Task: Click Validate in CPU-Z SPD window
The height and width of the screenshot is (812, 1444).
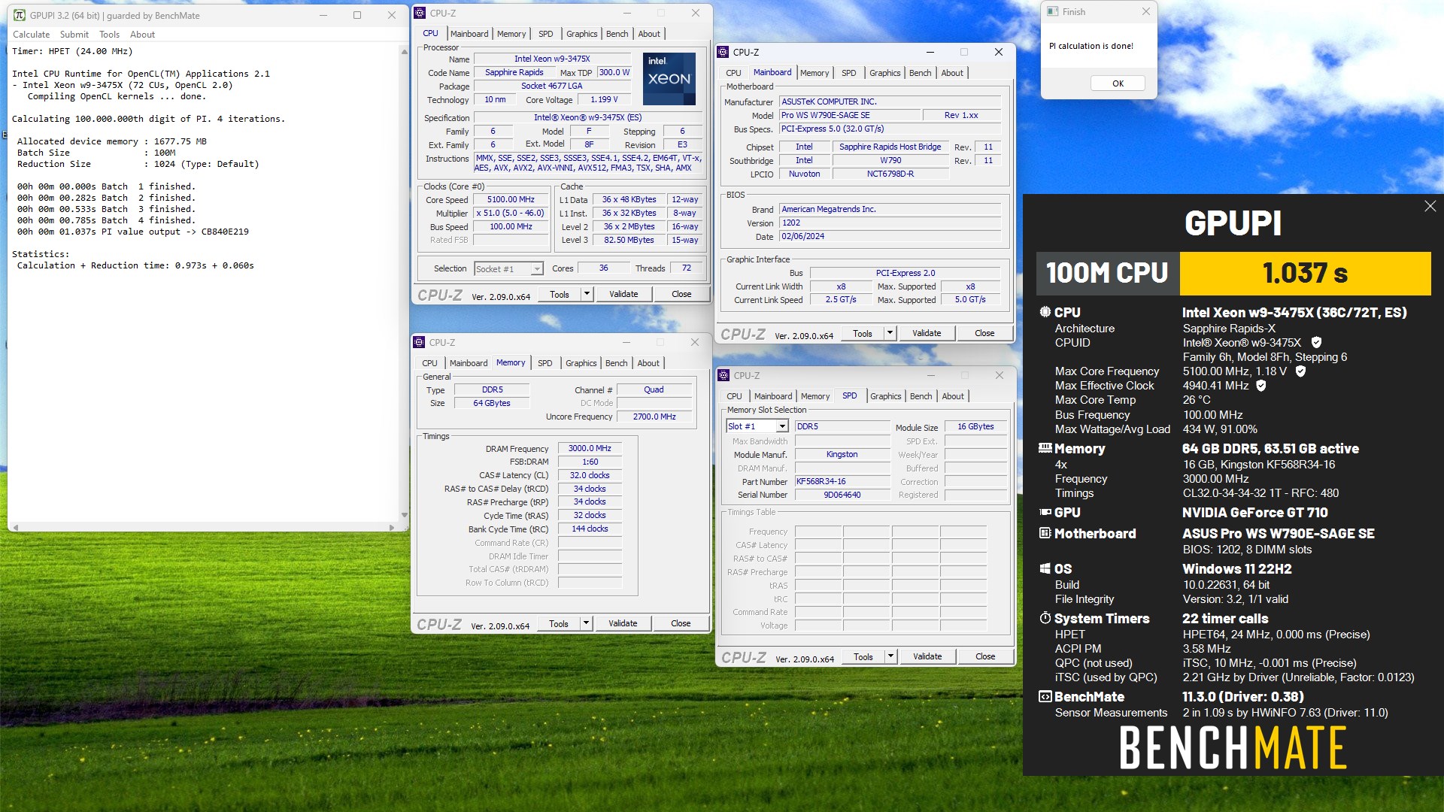Action: coord(927,656)
